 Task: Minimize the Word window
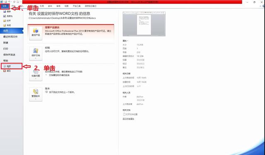click(x=248, y=2)
